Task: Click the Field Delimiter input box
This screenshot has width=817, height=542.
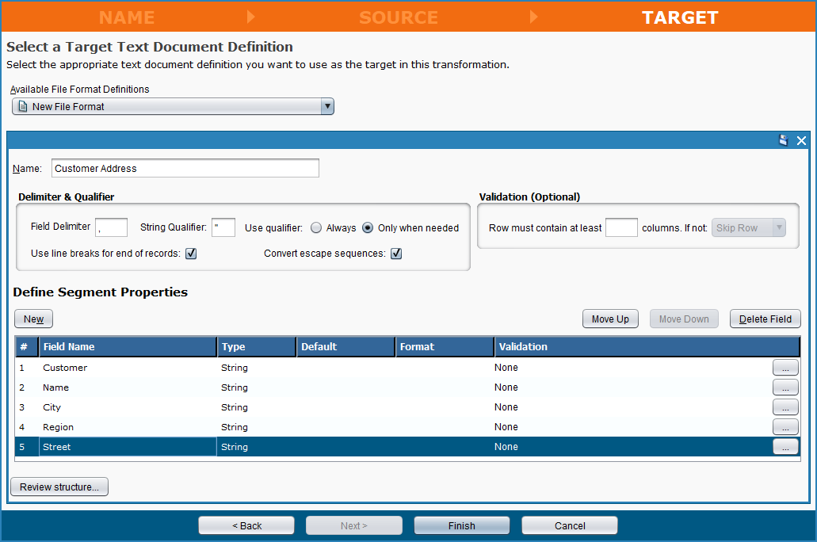Action: tap(111, 228)
